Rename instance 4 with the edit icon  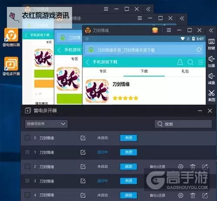(83, 195)
